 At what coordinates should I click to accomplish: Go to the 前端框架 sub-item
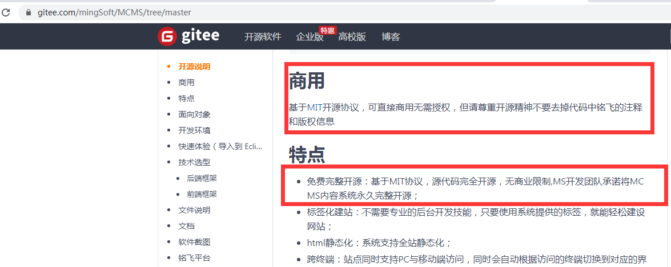[x=202, y=194]
